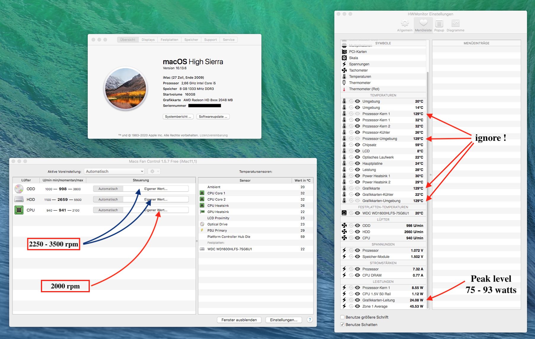Select Platform Controller Hub Die sensor row
Image resolution: width=535 pixels, height=339 pixels.
click(x=256, y=237)
